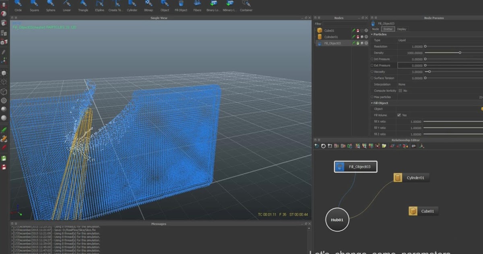The width and height of the screenshot is (483, 254).
Task: Toggle the cache disk icon for Cylinder01
Action: pos(357,37)
